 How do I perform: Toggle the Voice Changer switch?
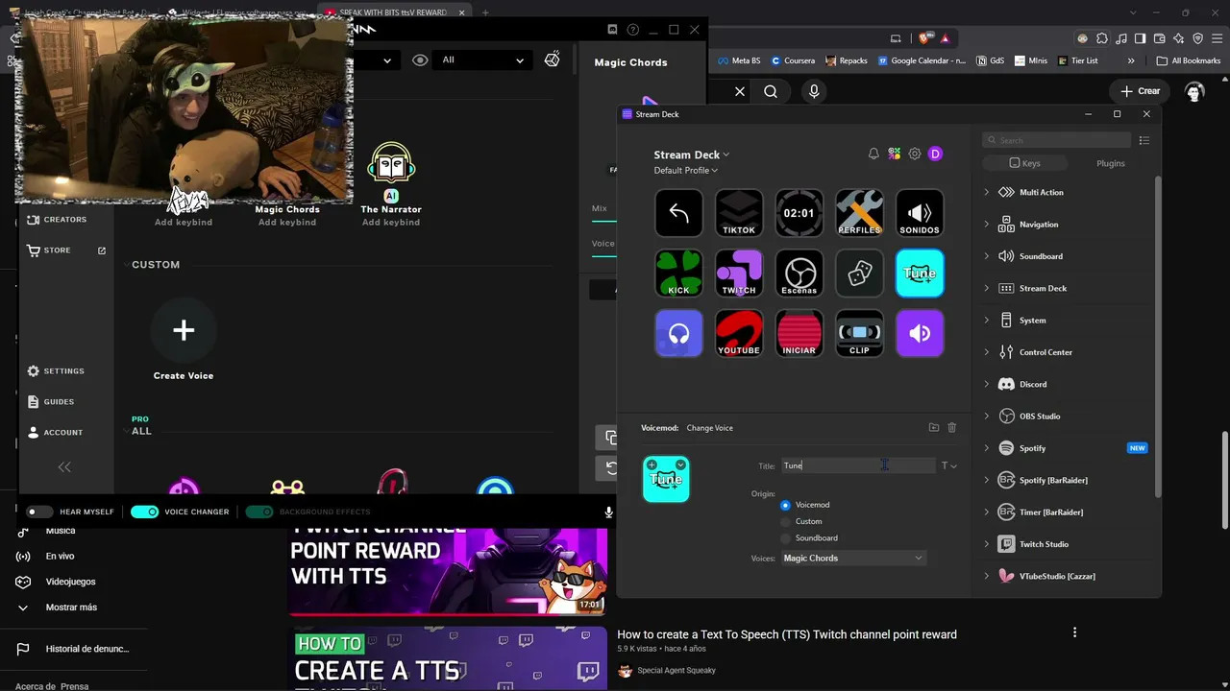144,512
